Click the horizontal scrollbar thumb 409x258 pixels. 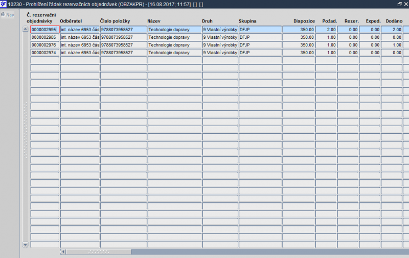point(99,252)
